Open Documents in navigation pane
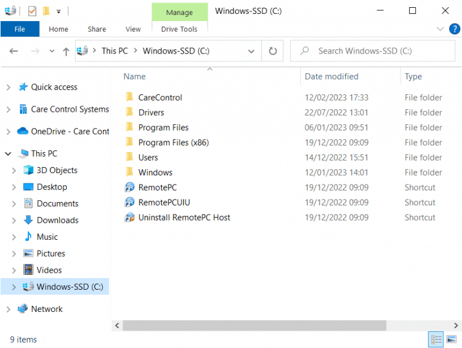Image resolution: width=462 pixels, height=348 pixels. tap(58, 203)
